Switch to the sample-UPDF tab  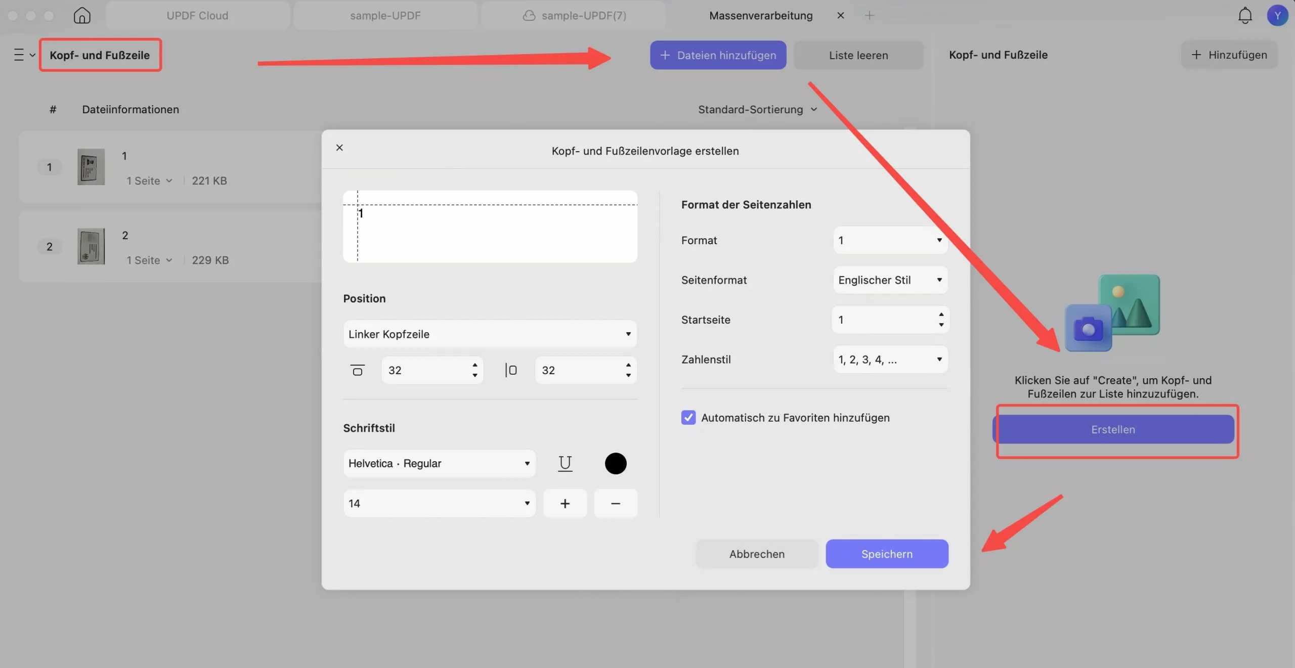click(x=385, y=15)
